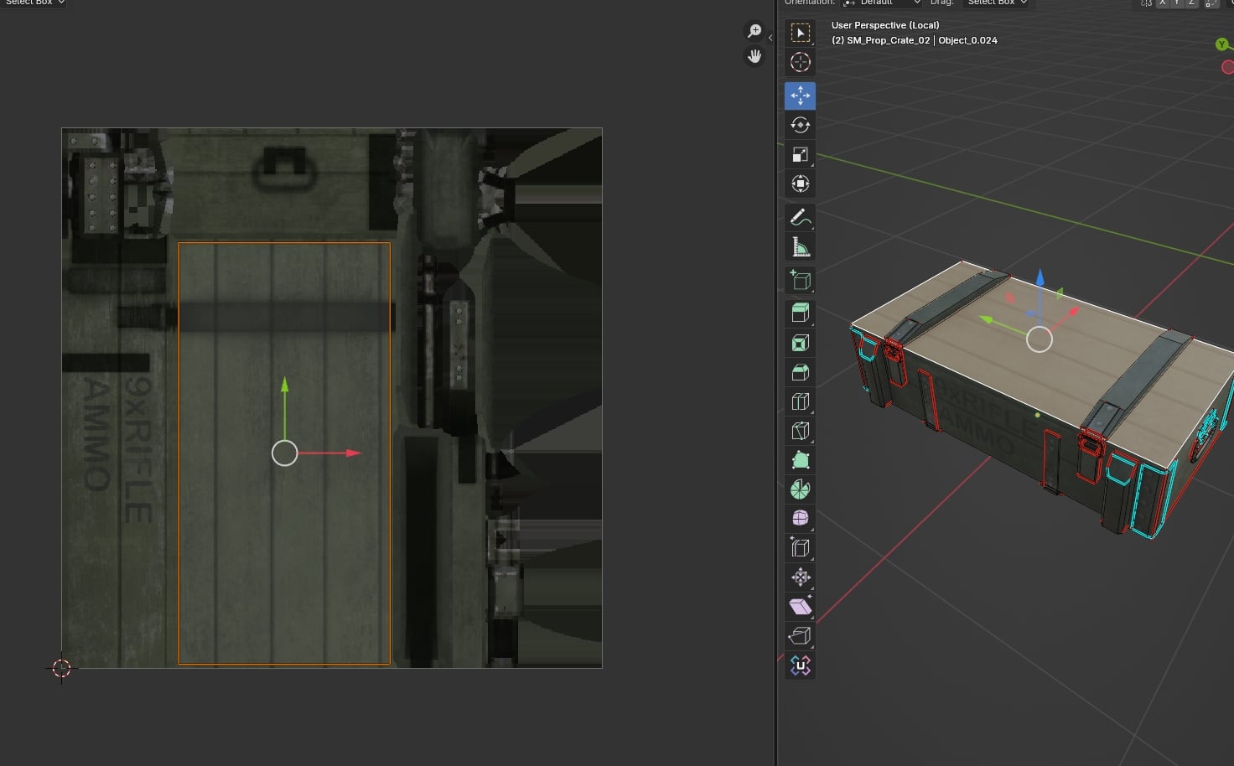Image resolution: width=1234 pixels, height=766 pixels.
Task: Toggle Y axis mirror button
Action: [x=1177, y=3]
